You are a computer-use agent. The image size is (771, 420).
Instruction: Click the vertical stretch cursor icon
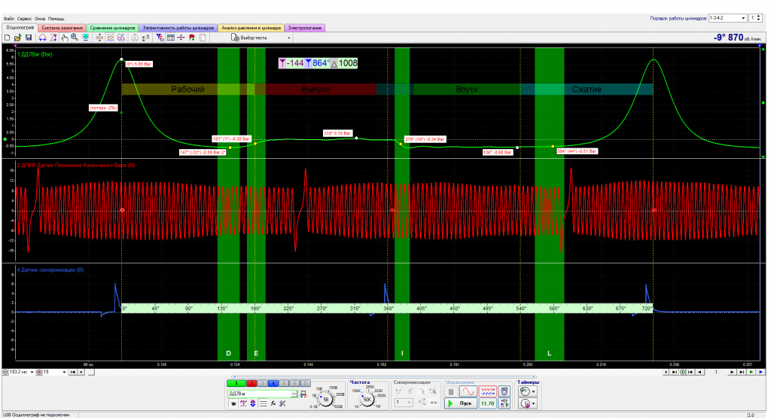tap(53, 38)
